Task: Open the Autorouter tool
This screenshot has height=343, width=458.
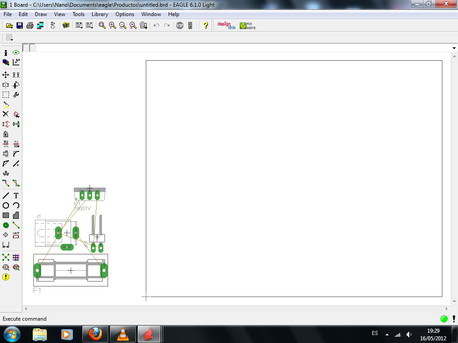Action: (x=16, y=257)
